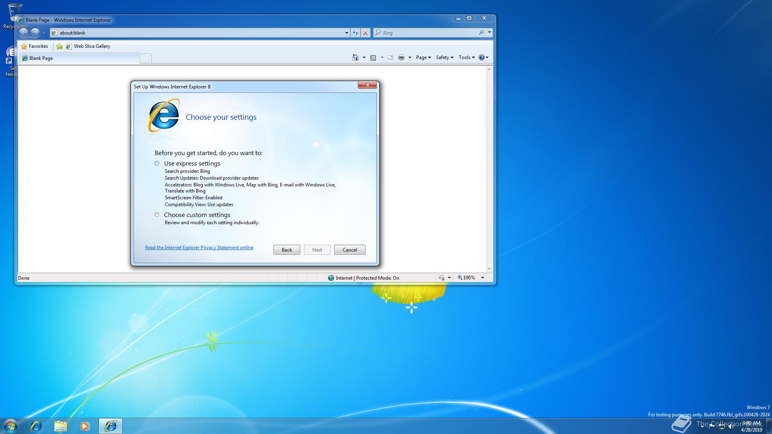Select Use express settings radio button

point(157,163)
